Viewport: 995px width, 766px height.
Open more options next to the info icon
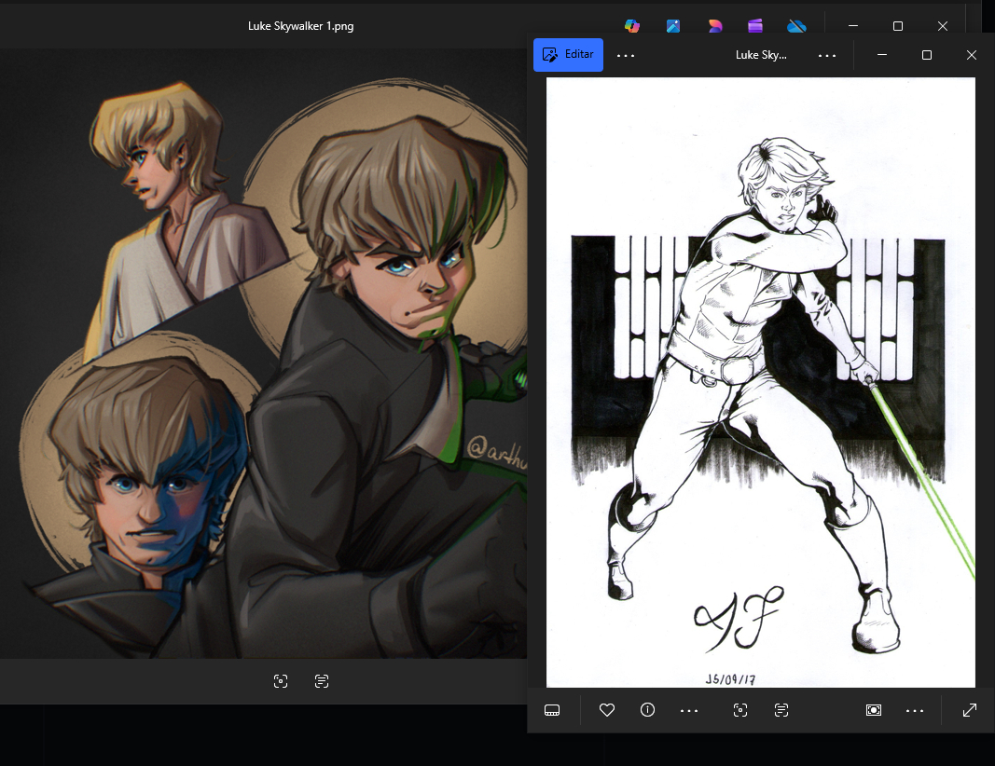tap(689, 710)
